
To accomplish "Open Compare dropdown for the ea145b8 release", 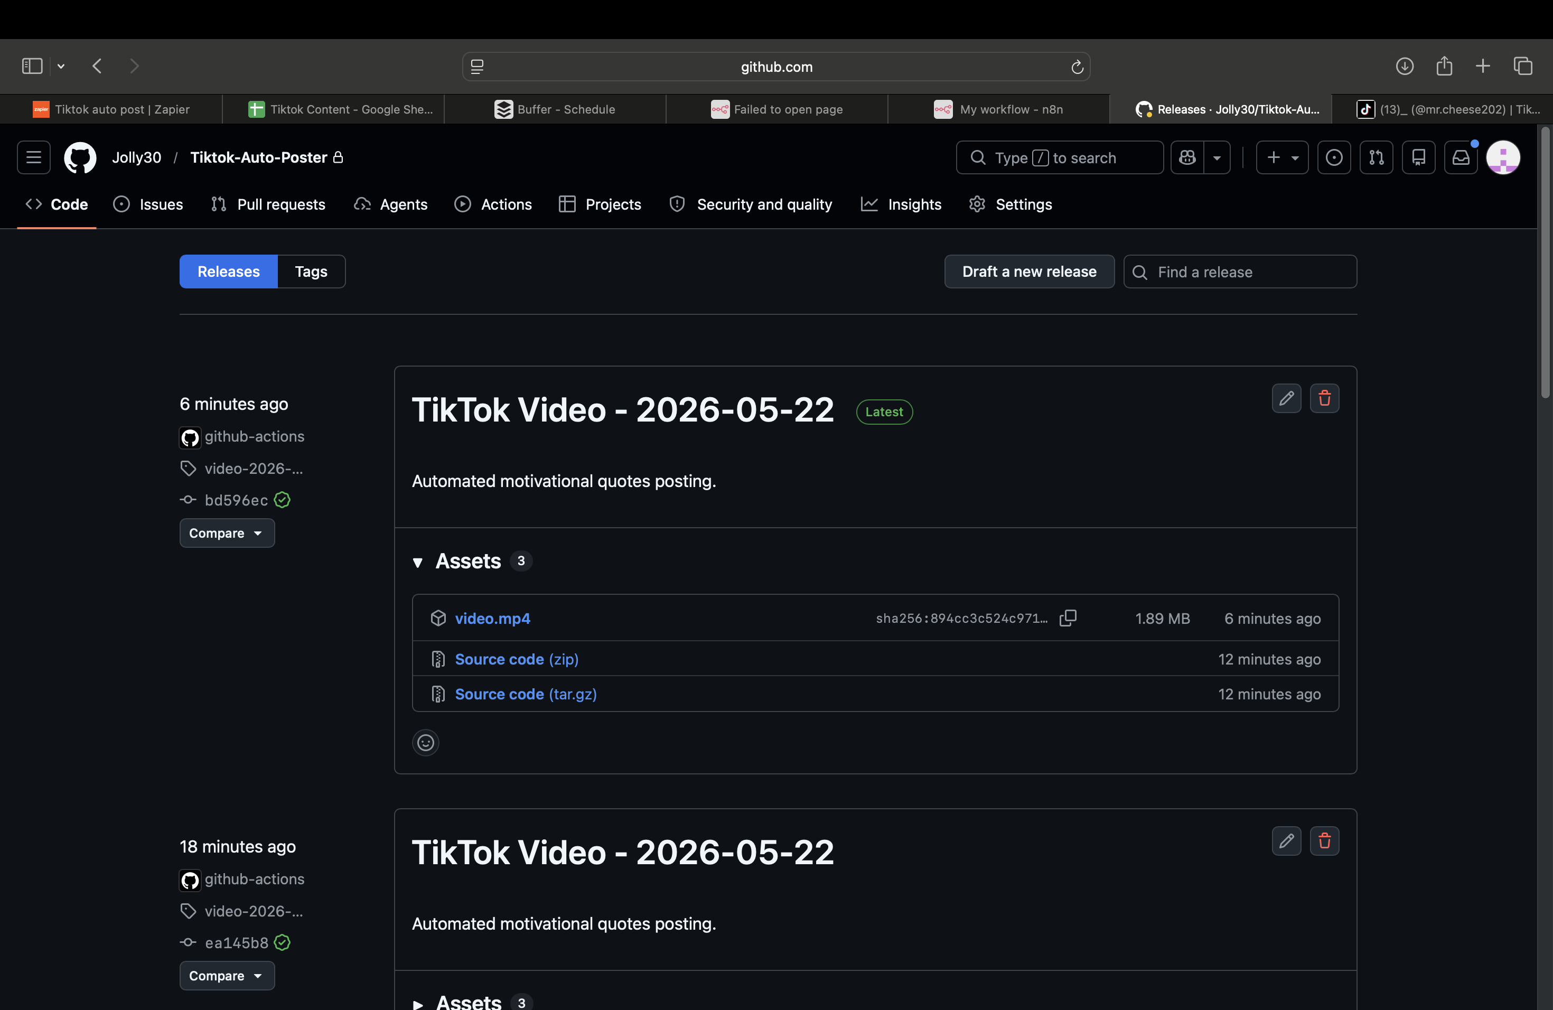I will point(227,976).
